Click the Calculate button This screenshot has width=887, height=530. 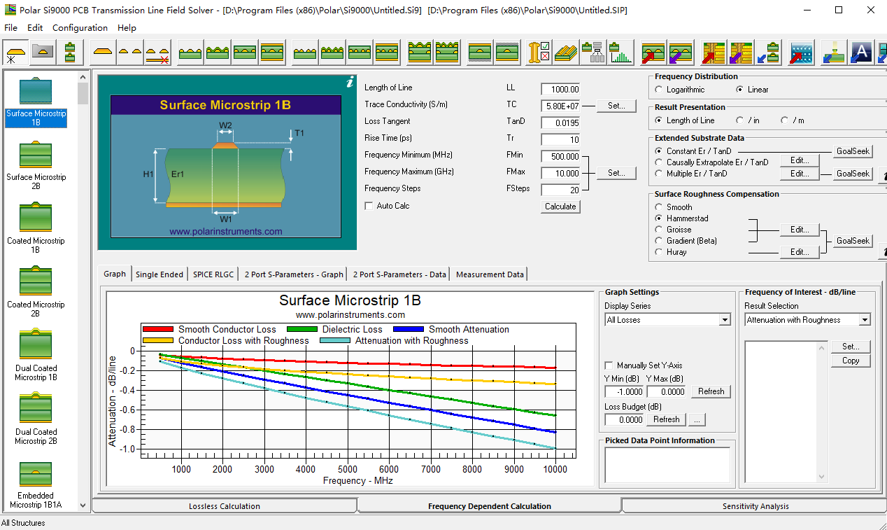[x=561, y=207]
